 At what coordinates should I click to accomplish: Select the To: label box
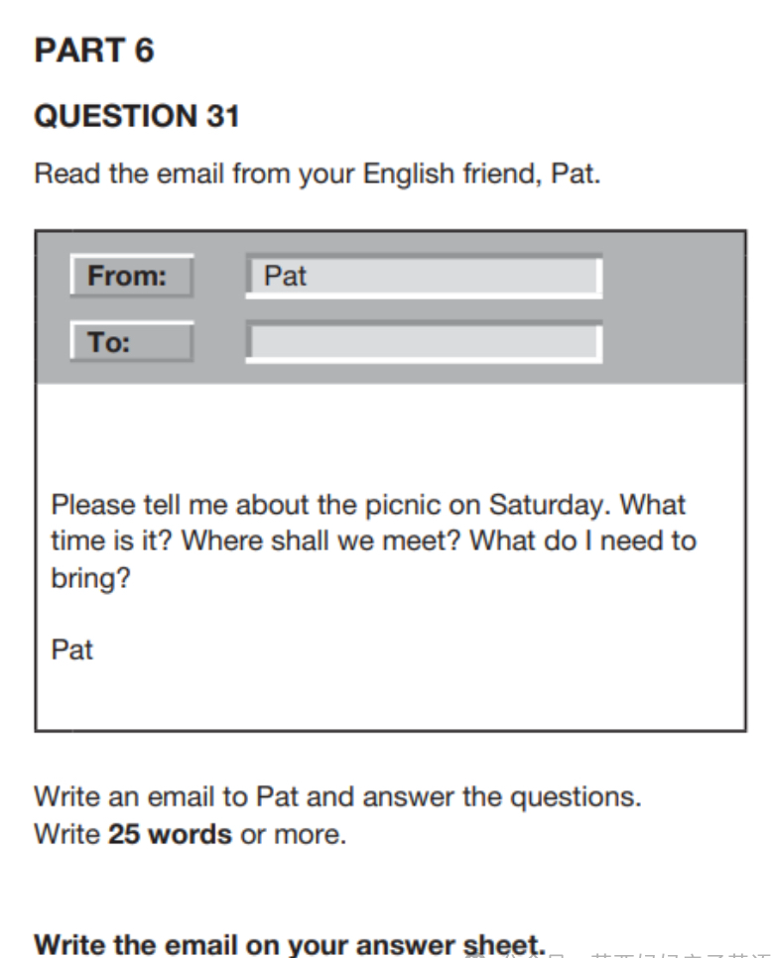[x=131, y=343]
